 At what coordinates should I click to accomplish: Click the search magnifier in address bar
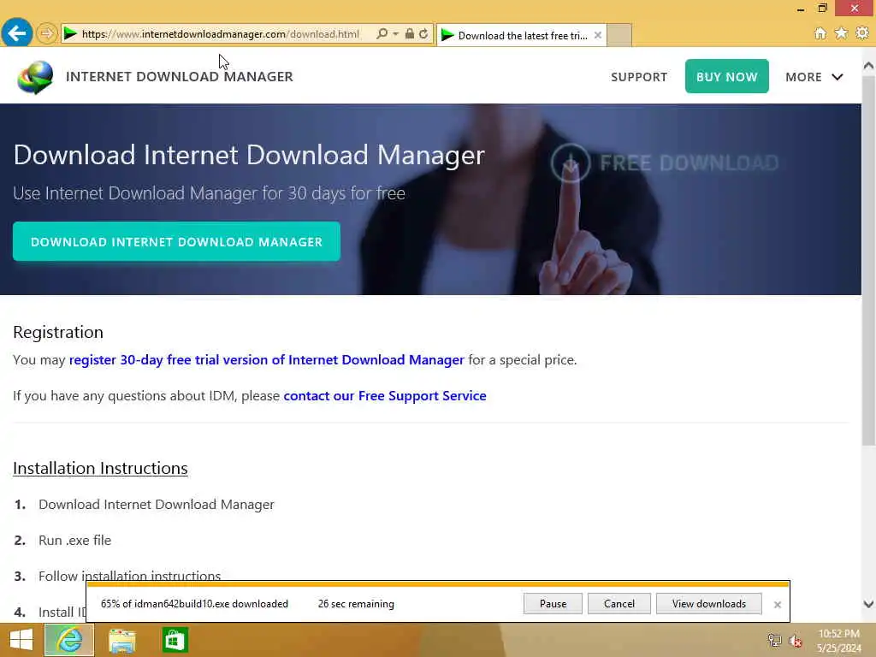pos(382,33)
